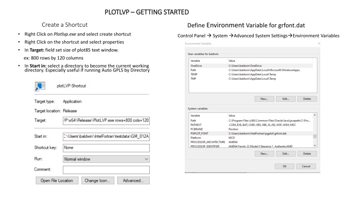Select the Platform system variable
This screenshot has width=350, height=197.
251,138
